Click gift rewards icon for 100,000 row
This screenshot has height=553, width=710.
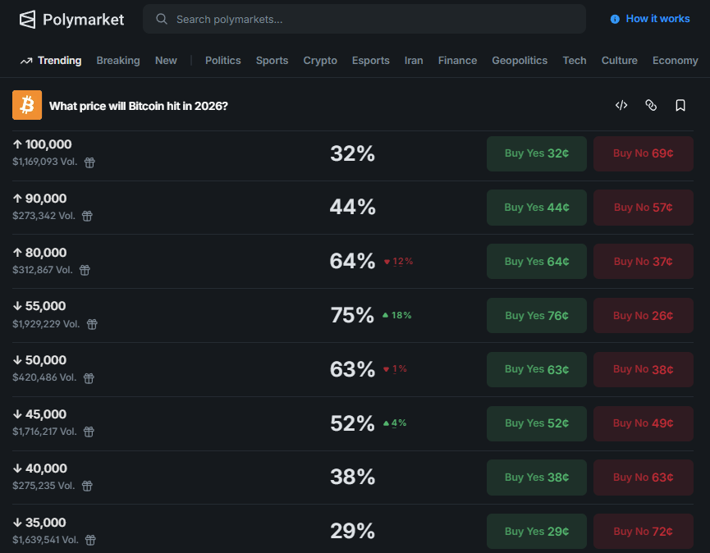tap(90, 162)
